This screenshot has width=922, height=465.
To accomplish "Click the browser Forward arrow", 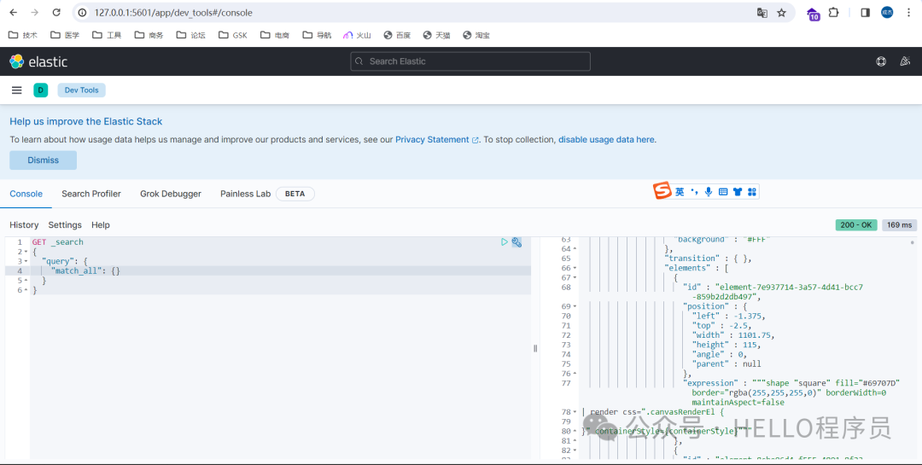I will [x=35, y=12].
